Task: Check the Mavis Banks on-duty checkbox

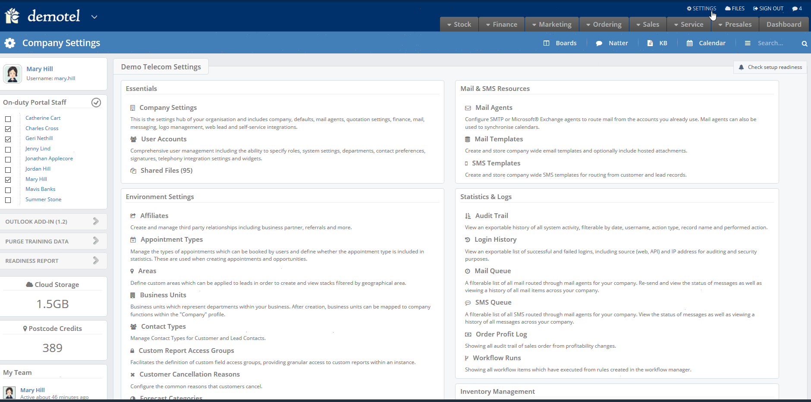Action: [8, 190]
